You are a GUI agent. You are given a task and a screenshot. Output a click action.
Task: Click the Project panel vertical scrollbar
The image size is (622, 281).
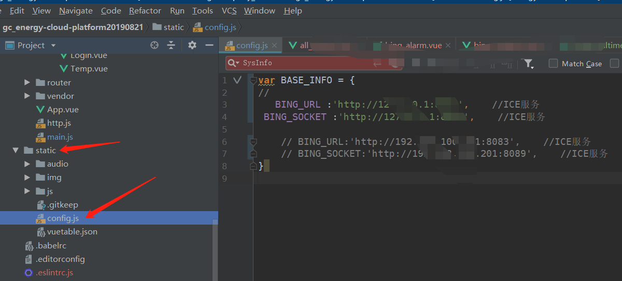pyautogui.click(x=215, y=250)
